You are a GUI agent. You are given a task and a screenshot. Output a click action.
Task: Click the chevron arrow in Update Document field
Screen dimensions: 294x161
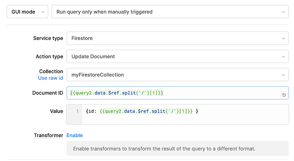tap(283, 56)
